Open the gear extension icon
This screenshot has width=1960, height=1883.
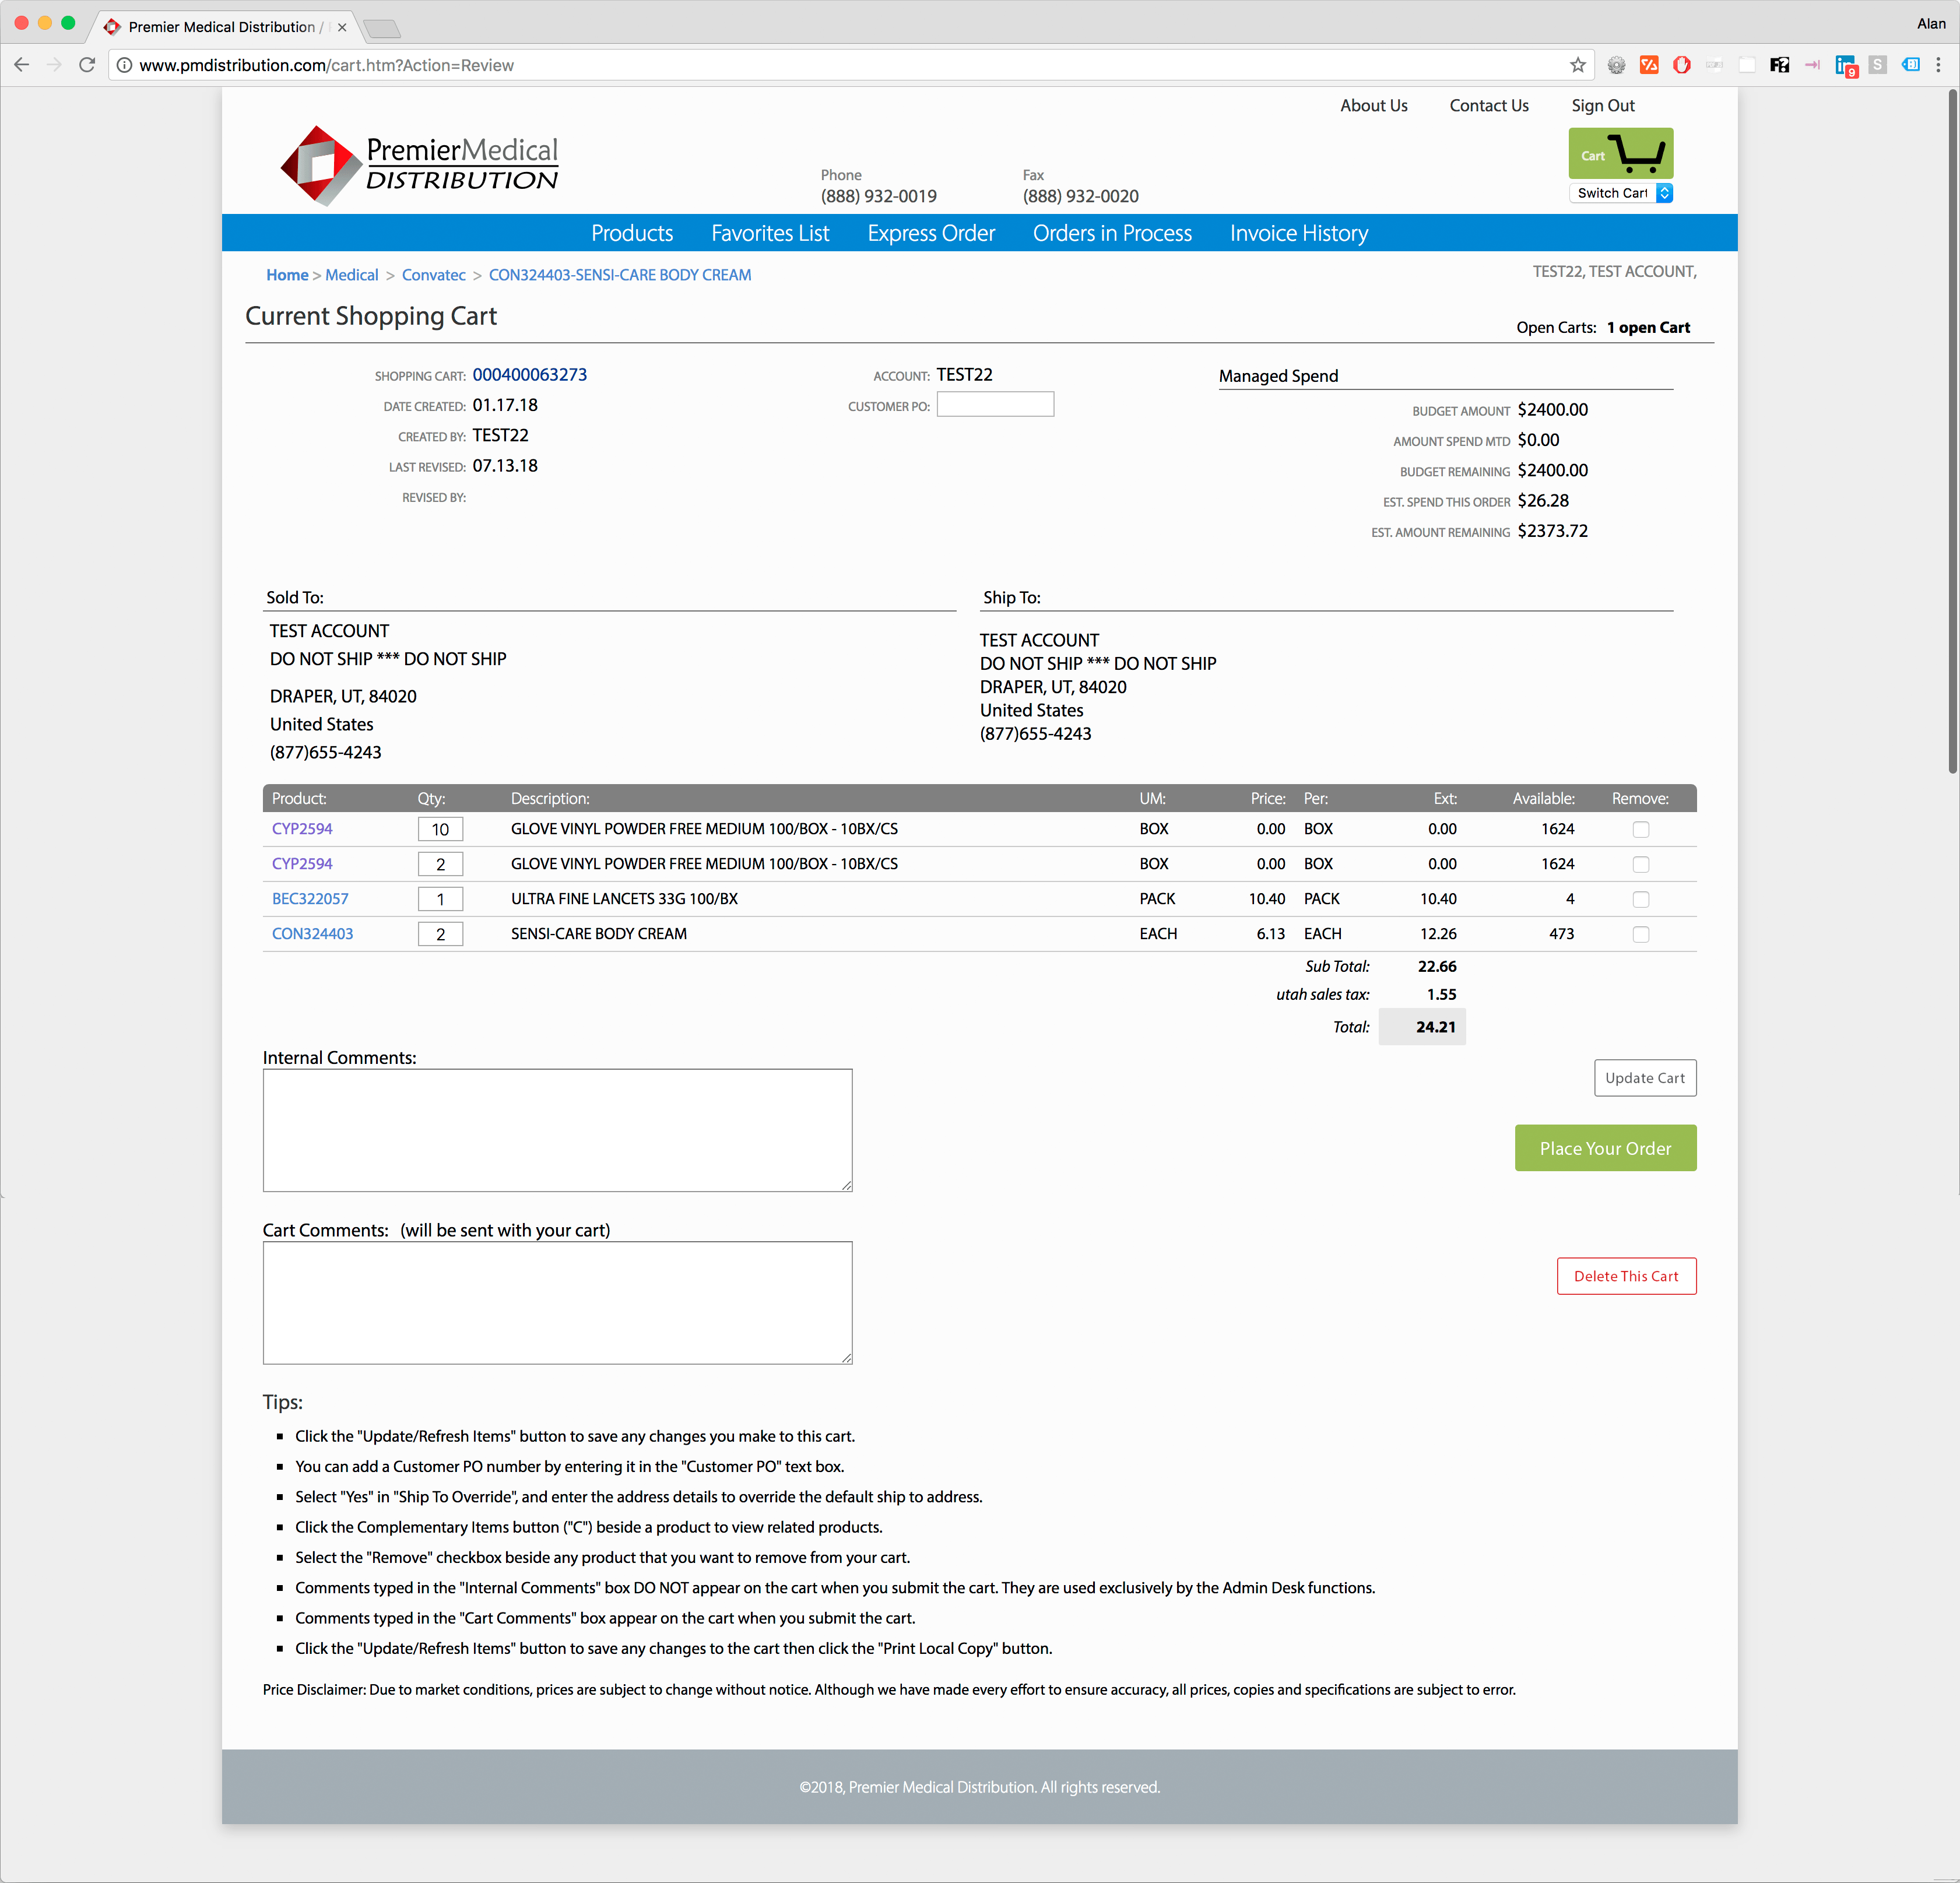1616,65
